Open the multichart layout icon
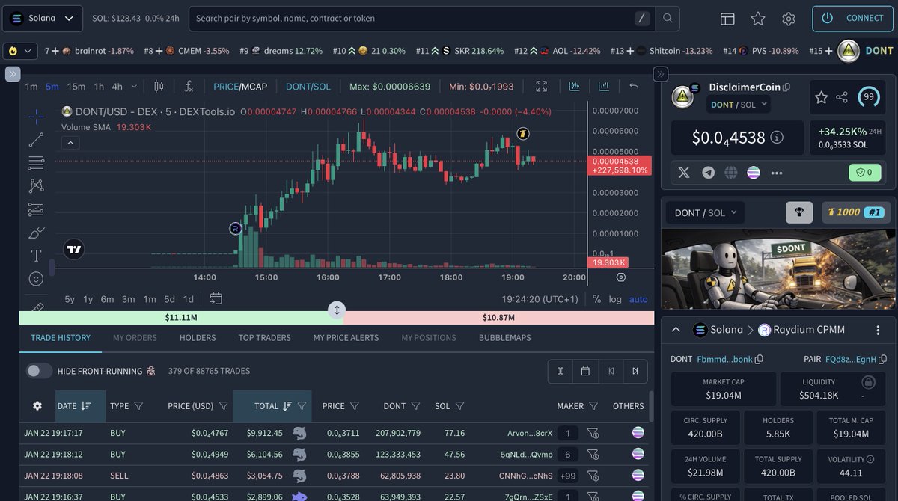Screen dimensions: 898x501 click(727, 19)
